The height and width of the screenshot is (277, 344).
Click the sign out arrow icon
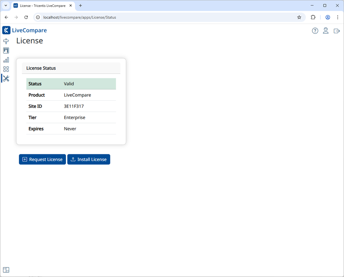click(x=337, y=31)
